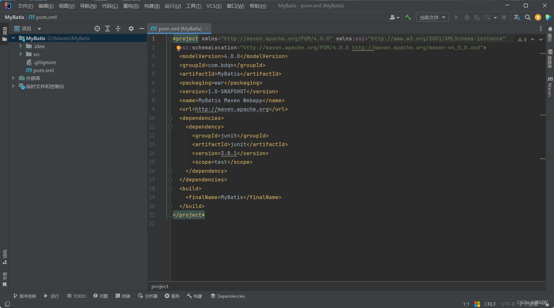Click project breadcrumb below editor
The width and height of the screenshot is (554, 308).
[160, 286]
